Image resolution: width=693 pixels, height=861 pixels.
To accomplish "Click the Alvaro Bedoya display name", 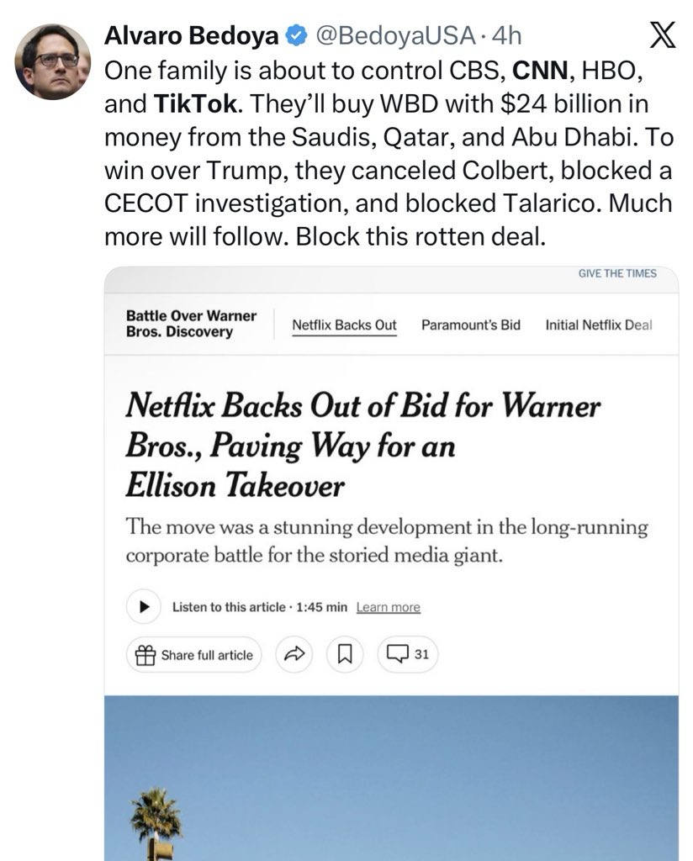I will pyautogui.click(x=192, y=36).
